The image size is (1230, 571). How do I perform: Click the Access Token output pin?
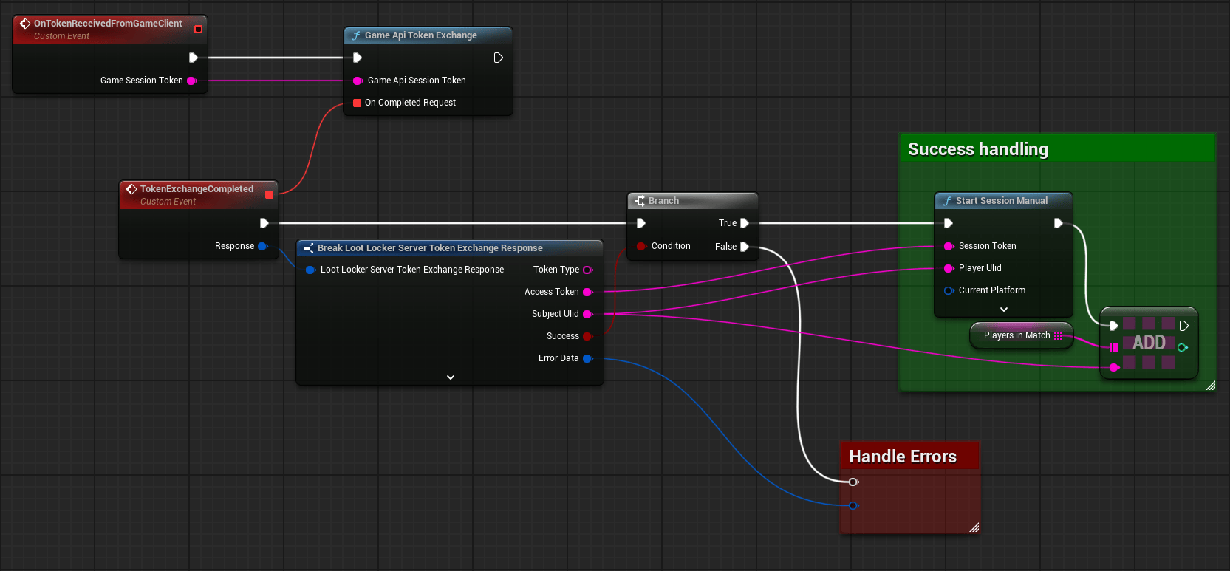coord(588,292)
